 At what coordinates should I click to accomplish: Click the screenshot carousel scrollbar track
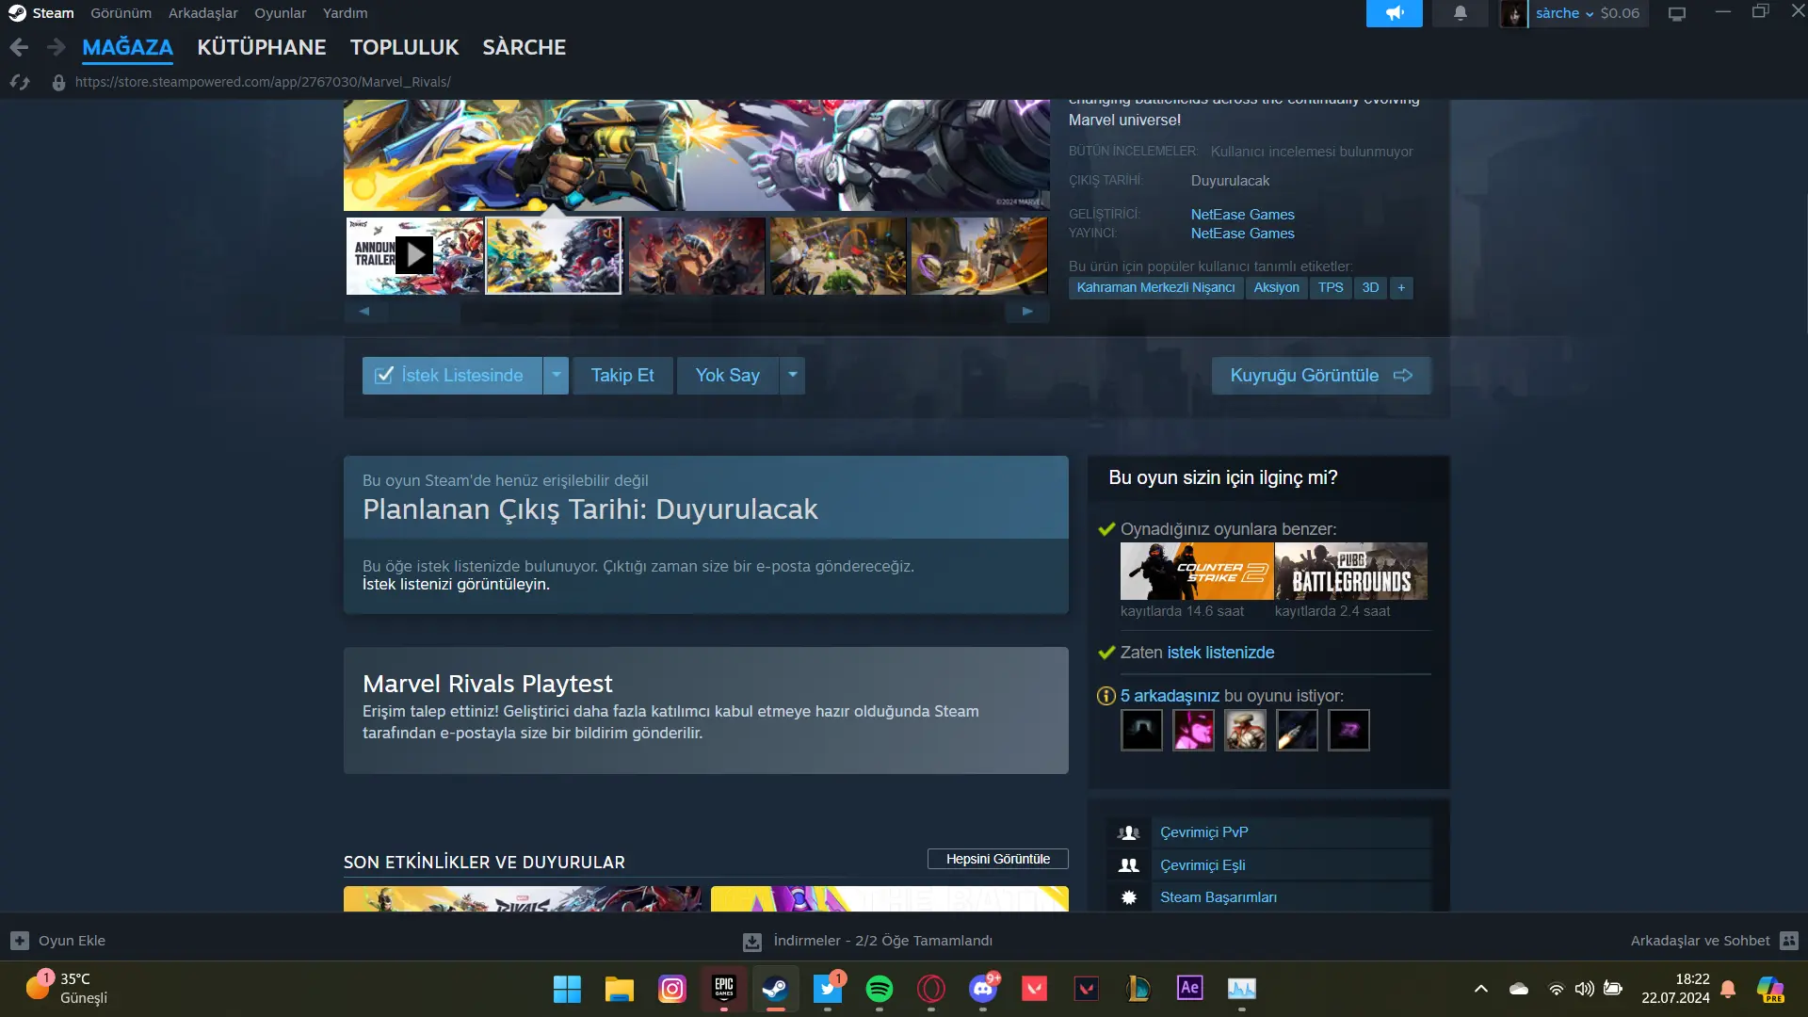click(x=697, y=312)
